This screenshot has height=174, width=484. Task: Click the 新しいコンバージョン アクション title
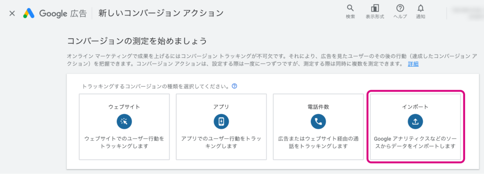(x=161, y=13)
